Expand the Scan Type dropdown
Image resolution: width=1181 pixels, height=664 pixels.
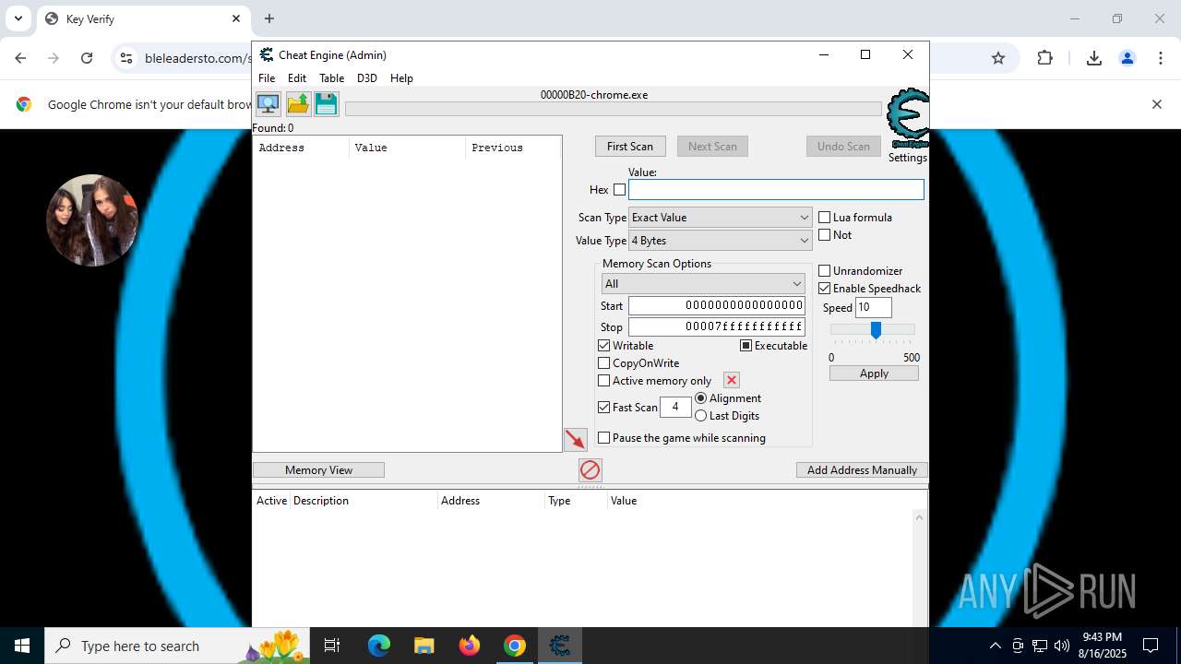(720, 218)
